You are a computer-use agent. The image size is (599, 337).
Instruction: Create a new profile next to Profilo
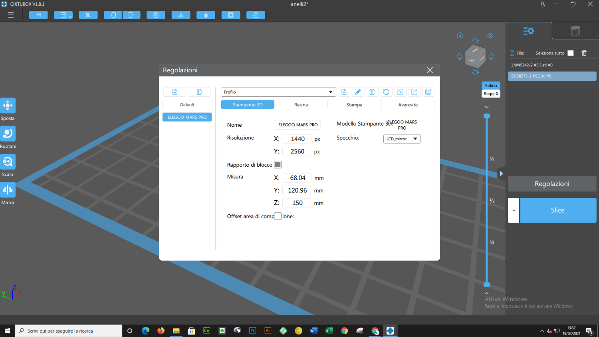pos(344,92)
